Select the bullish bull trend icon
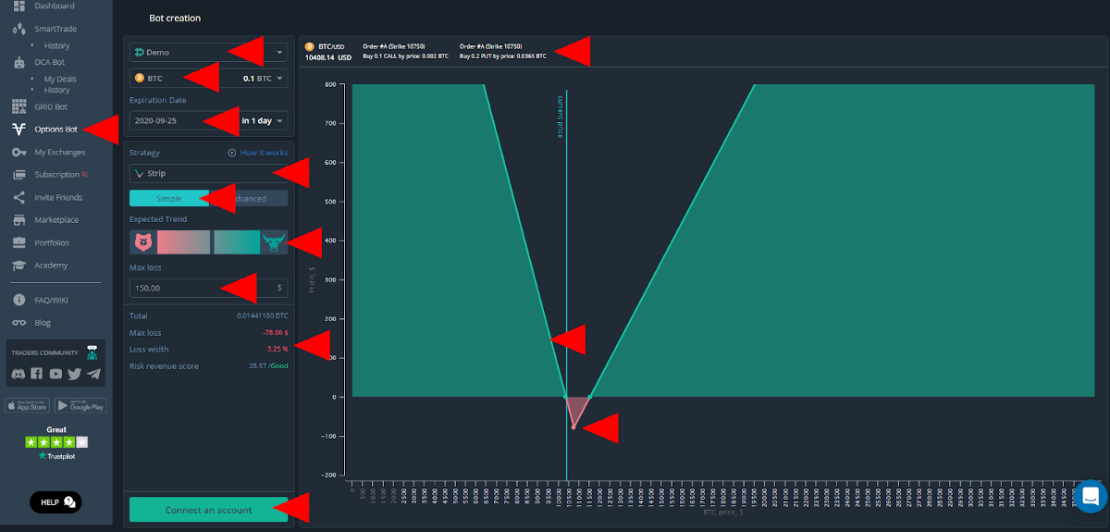The width and height of the screenshot is (1110, 532). click(274, 242)
